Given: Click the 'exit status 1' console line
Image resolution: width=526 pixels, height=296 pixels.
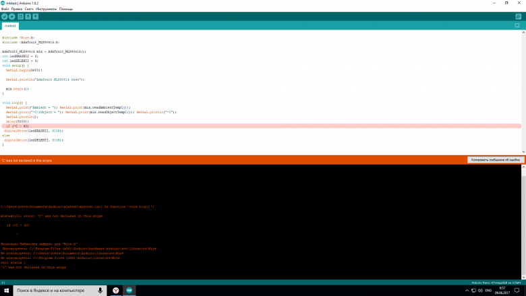Looking at the screenshot, I should tap(13, 262).
